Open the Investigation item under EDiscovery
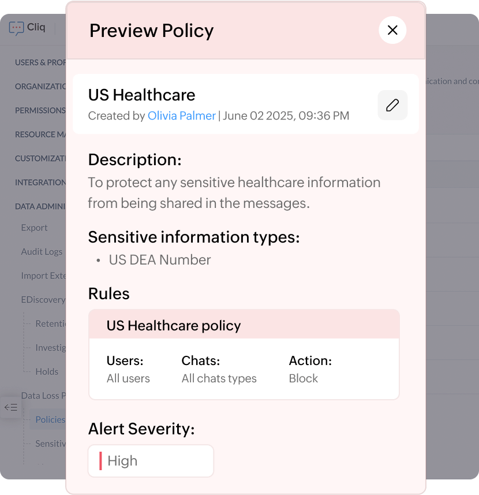Image resolution: width=479 pixels, height=495 pixels. (x=50, y=347)
